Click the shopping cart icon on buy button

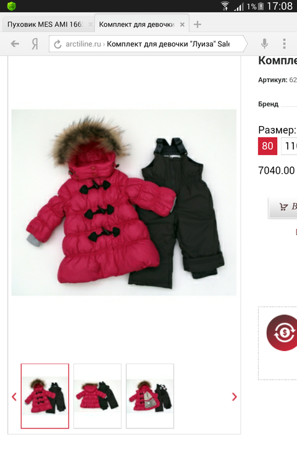coord(283,207)
